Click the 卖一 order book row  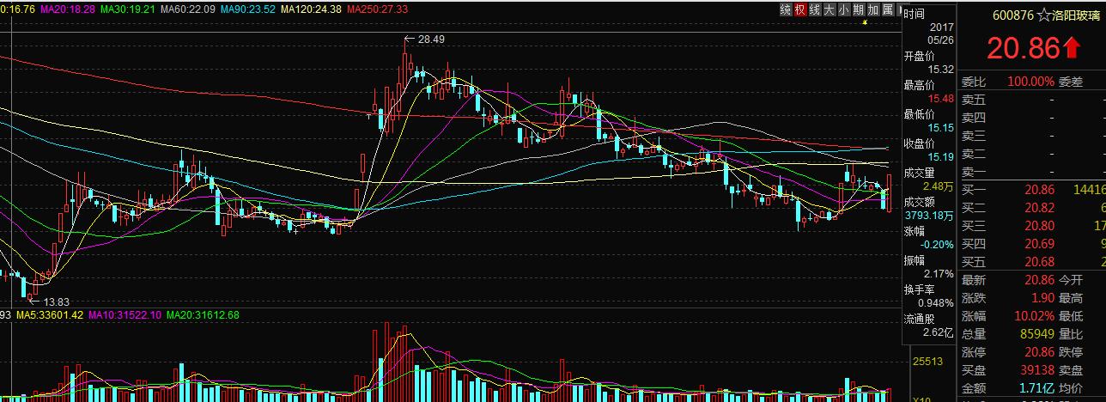pos(1033,172)
